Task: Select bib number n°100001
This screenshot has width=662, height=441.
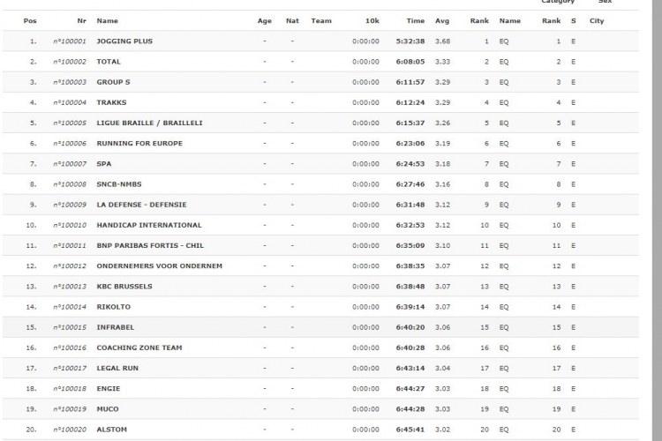Action: click(70, 41)
